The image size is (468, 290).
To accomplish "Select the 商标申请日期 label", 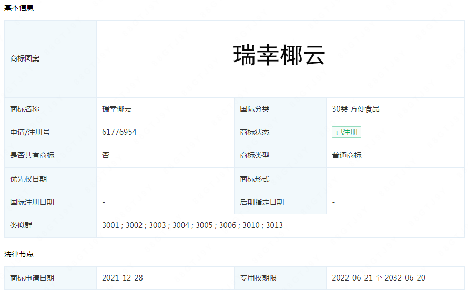I will click(x=32, y=278).
